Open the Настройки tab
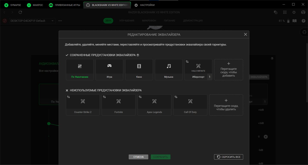The image size is (308, 165). point(145,5)
